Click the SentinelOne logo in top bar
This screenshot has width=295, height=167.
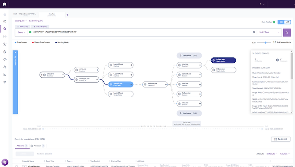pos(4,4)
